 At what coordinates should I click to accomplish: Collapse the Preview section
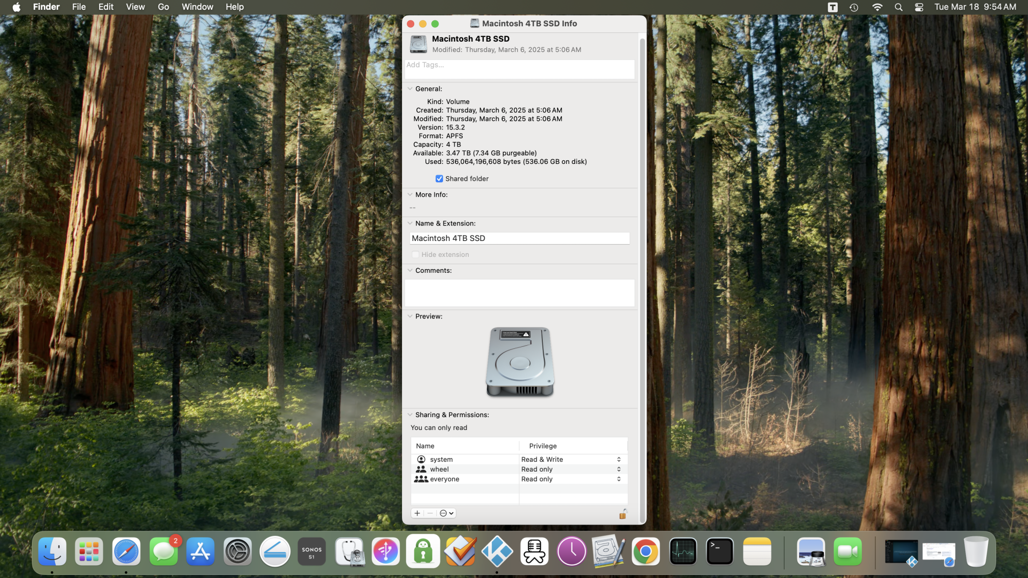410,316
